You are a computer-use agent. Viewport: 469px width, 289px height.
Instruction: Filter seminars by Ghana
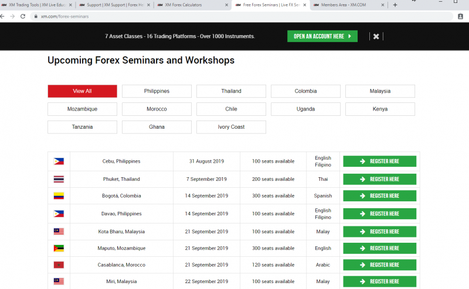[x=157, y=127]
